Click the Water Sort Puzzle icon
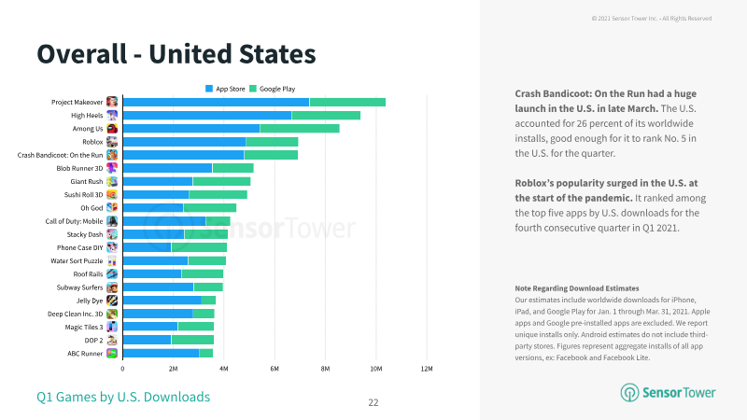Image resolution: width=747 pixels, height=420 pixels. (112, 261)
